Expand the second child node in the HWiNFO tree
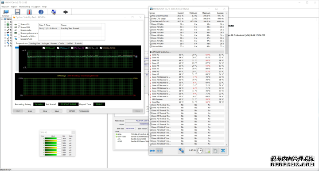 pyautogui.click(x=5, y=25)
